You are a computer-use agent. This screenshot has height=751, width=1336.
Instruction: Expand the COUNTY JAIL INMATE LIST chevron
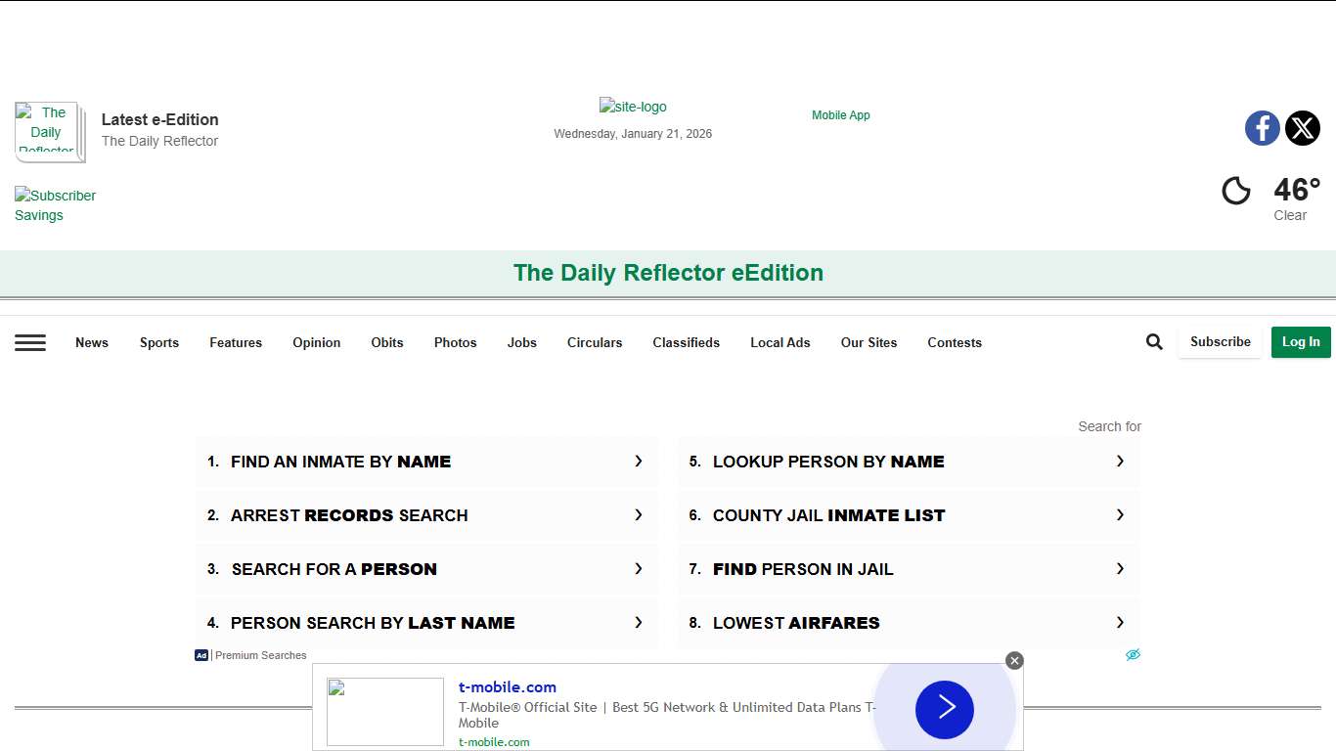point(1120,514)
